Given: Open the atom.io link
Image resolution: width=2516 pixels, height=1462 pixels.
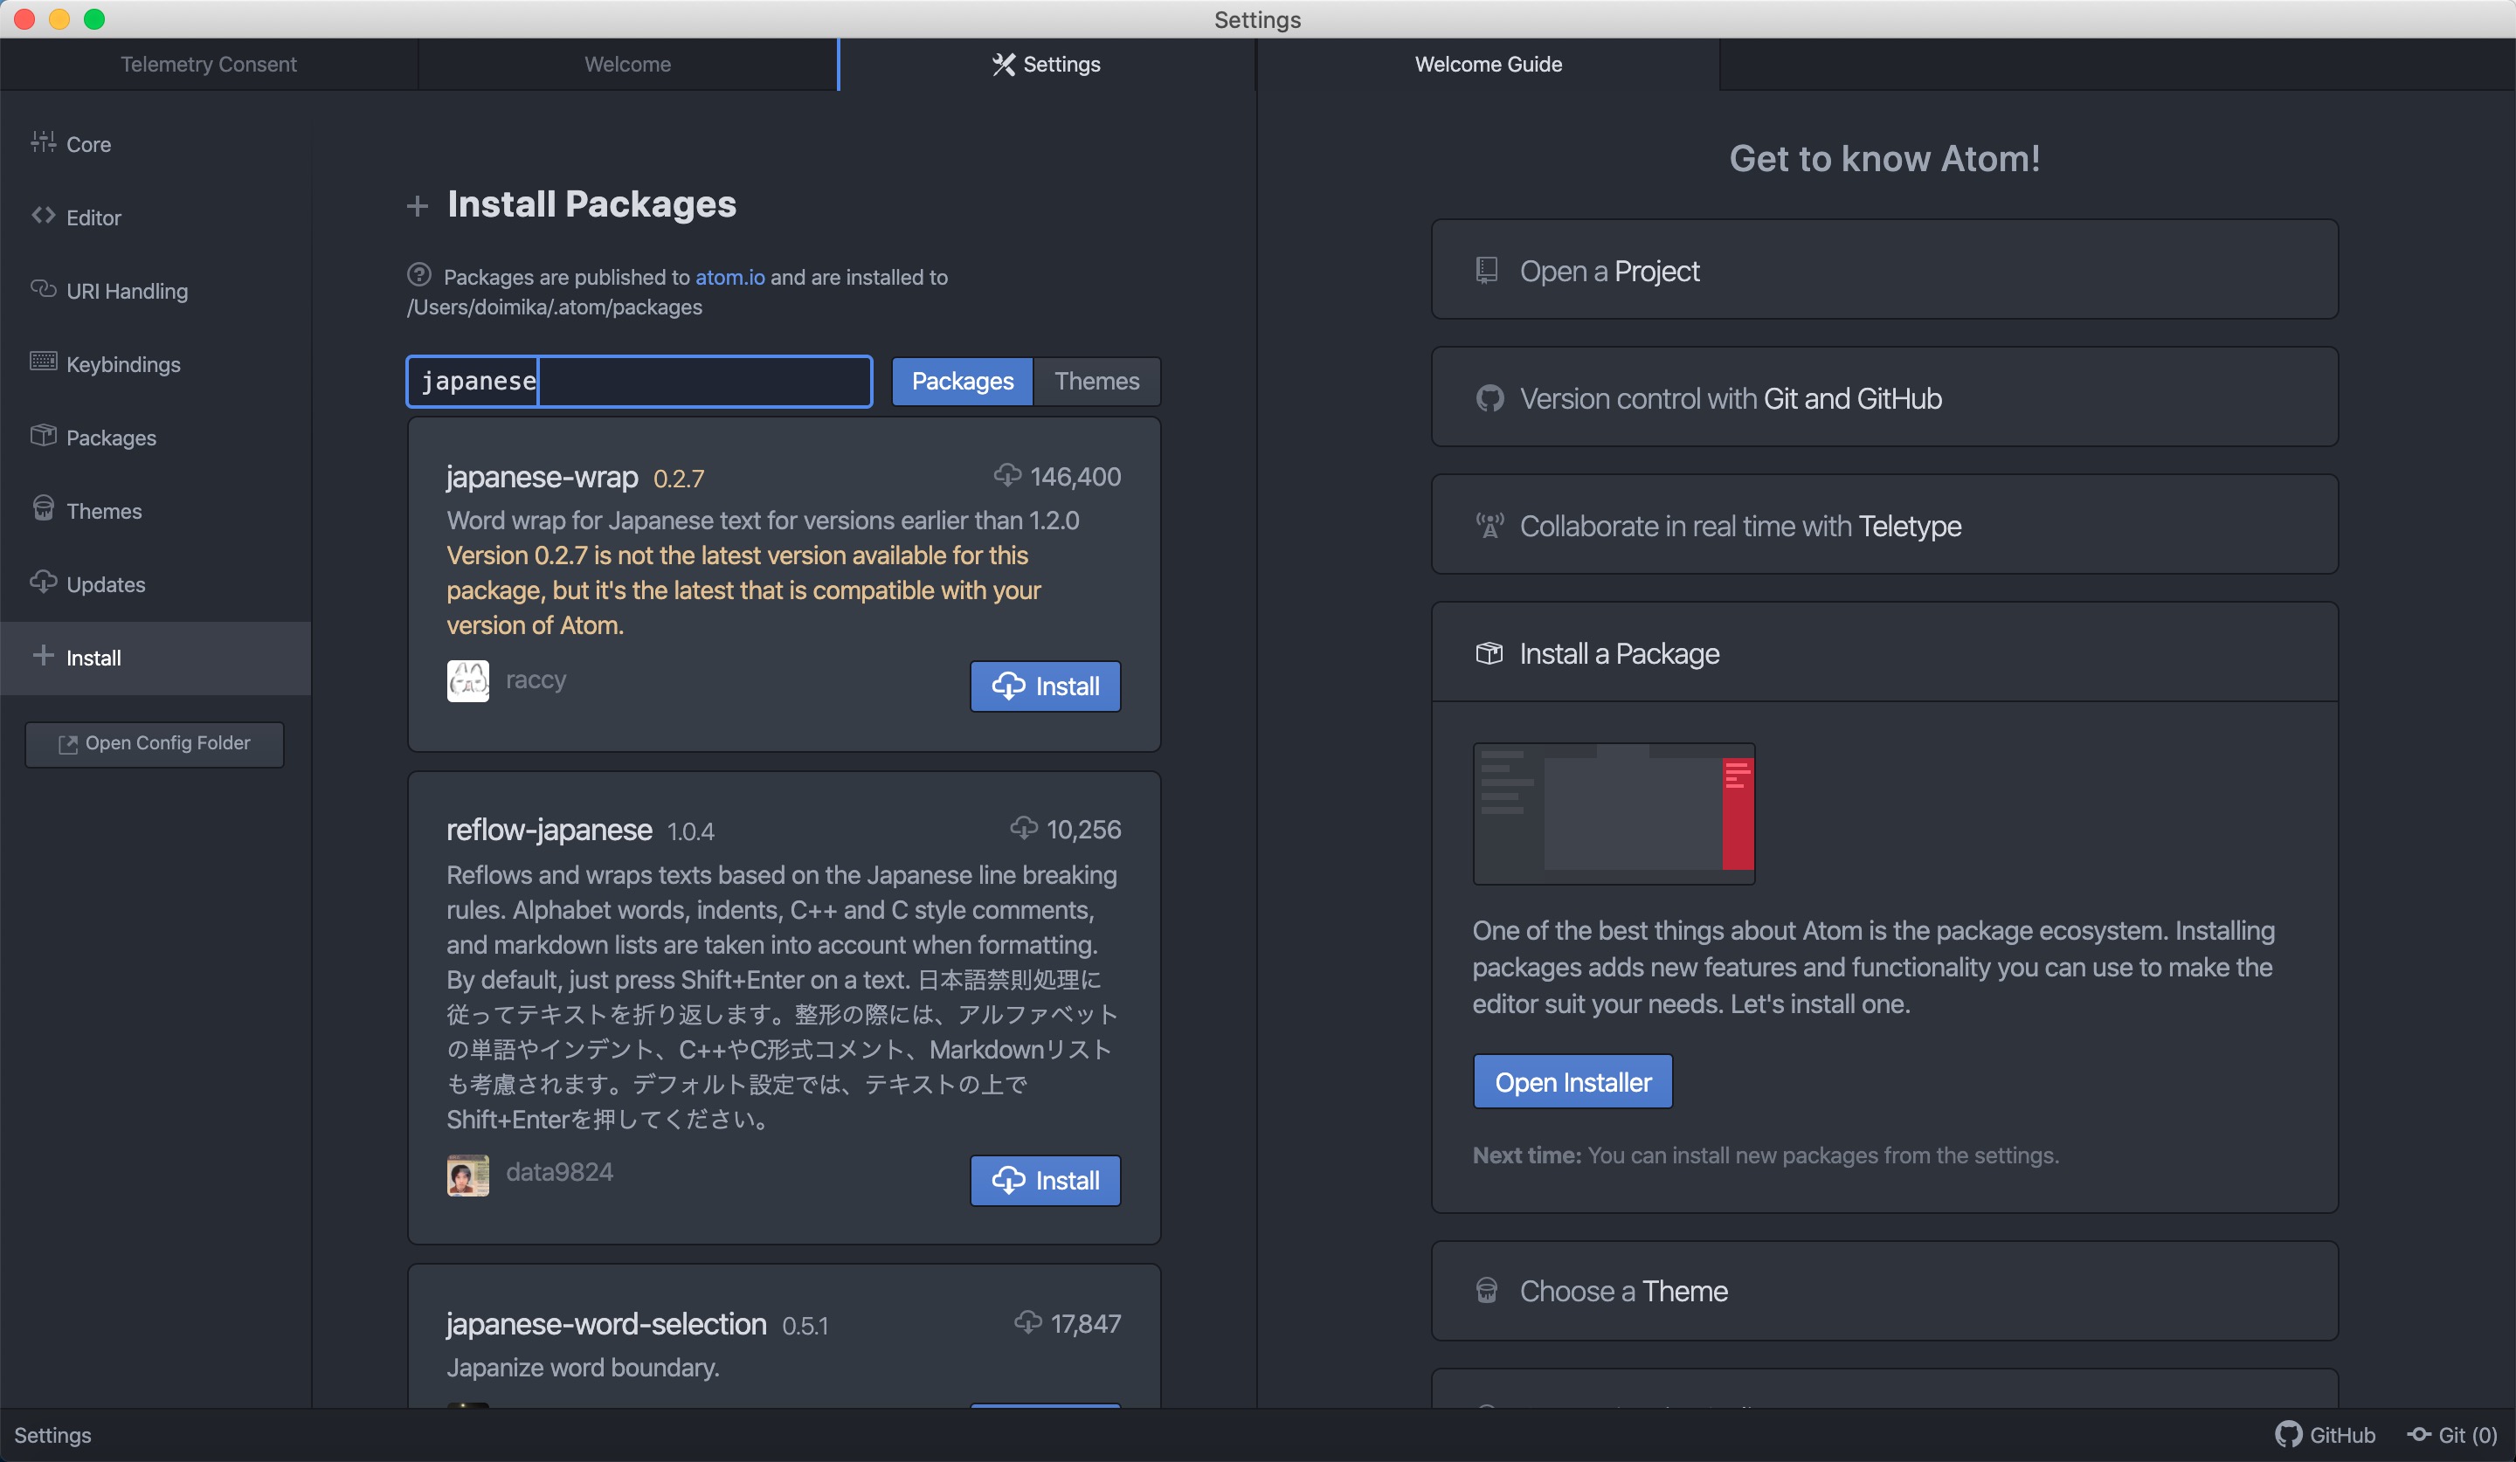Looking at the screenshot, I should (x=729, y=277).
